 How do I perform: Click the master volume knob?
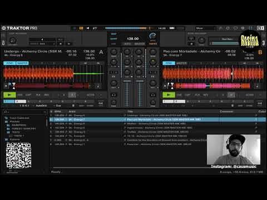[152, 36]
